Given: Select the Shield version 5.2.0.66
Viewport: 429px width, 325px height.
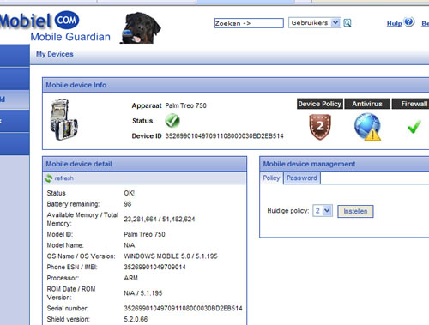Looking at the screenshot, I should click(x=136, y=319).
